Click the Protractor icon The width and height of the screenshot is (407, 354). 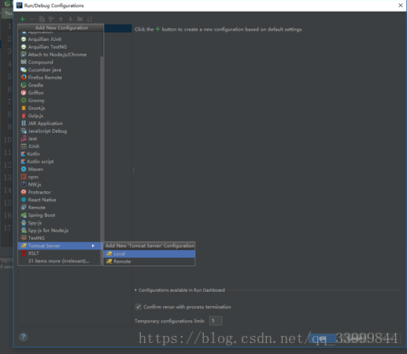point(24,192)
